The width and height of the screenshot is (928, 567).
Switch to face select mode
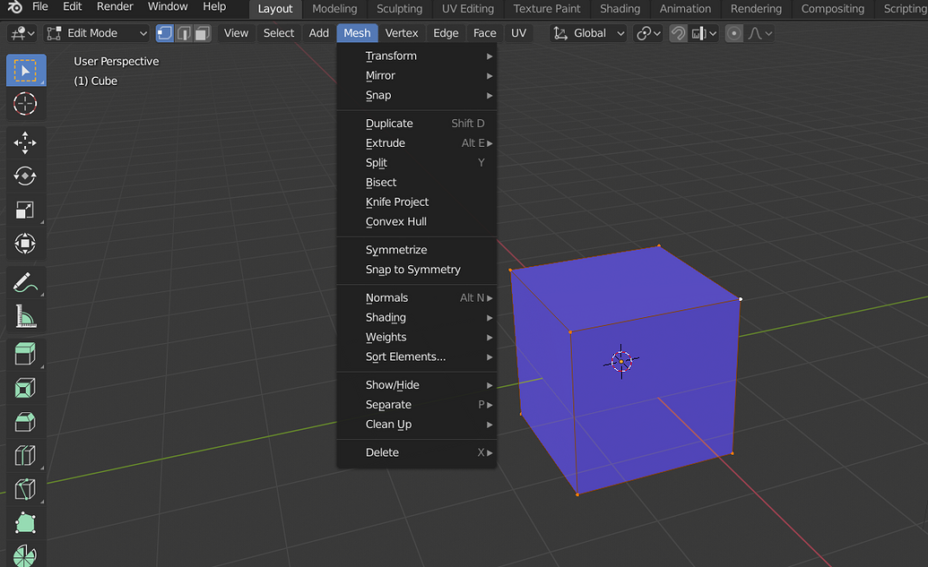tap(202, 32)
